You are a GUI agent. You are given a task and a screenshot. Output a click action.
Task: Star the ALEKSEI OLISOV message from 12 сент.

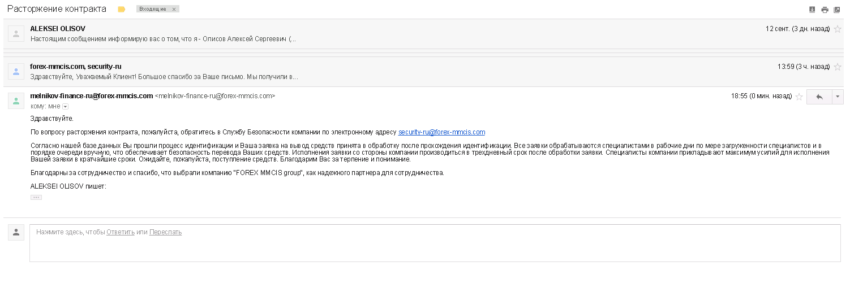tap(838, 29)
